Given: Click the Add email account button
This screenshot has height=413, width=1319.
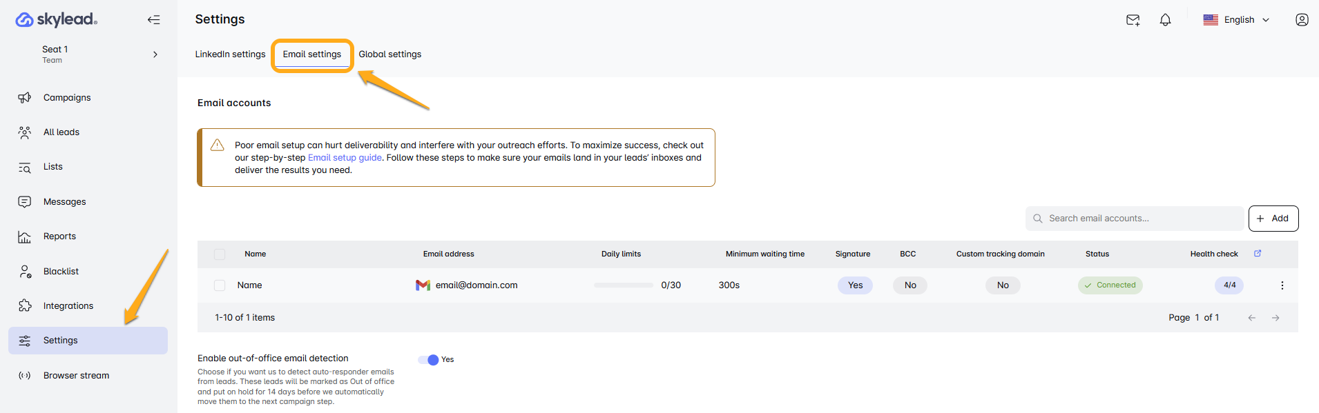Looking at the screenshot, I should click(1273, 219).
